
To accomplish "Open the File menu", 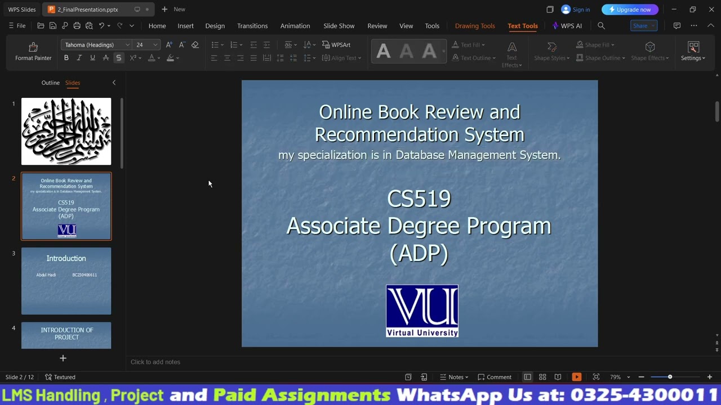I will (17, 26).
